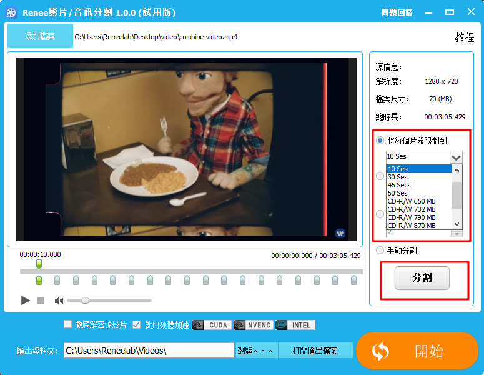
Task: Select 將每個片段限制到 radio button
Action: click(380, 141)
